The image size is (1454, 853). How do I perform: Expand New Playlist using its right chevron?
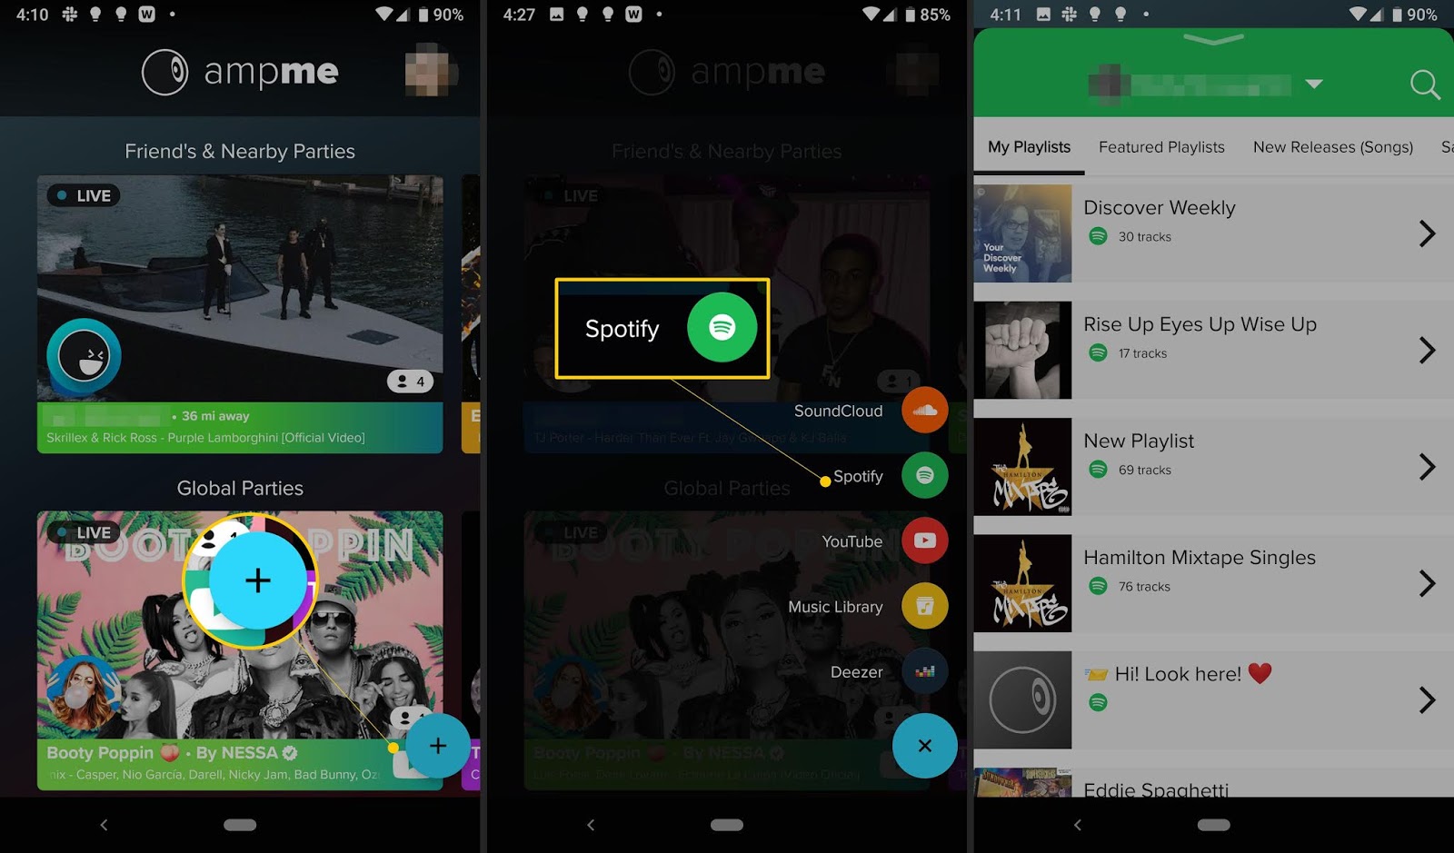tap(1427, 467)
